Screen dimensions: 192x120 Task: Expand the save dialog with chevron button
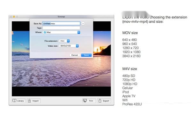click(83, 23)
